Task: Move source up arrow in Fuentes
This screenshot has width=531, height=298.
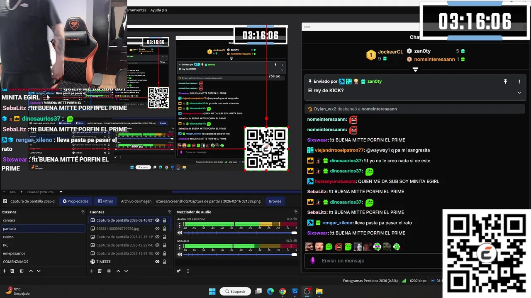Action: click(118, 271)
